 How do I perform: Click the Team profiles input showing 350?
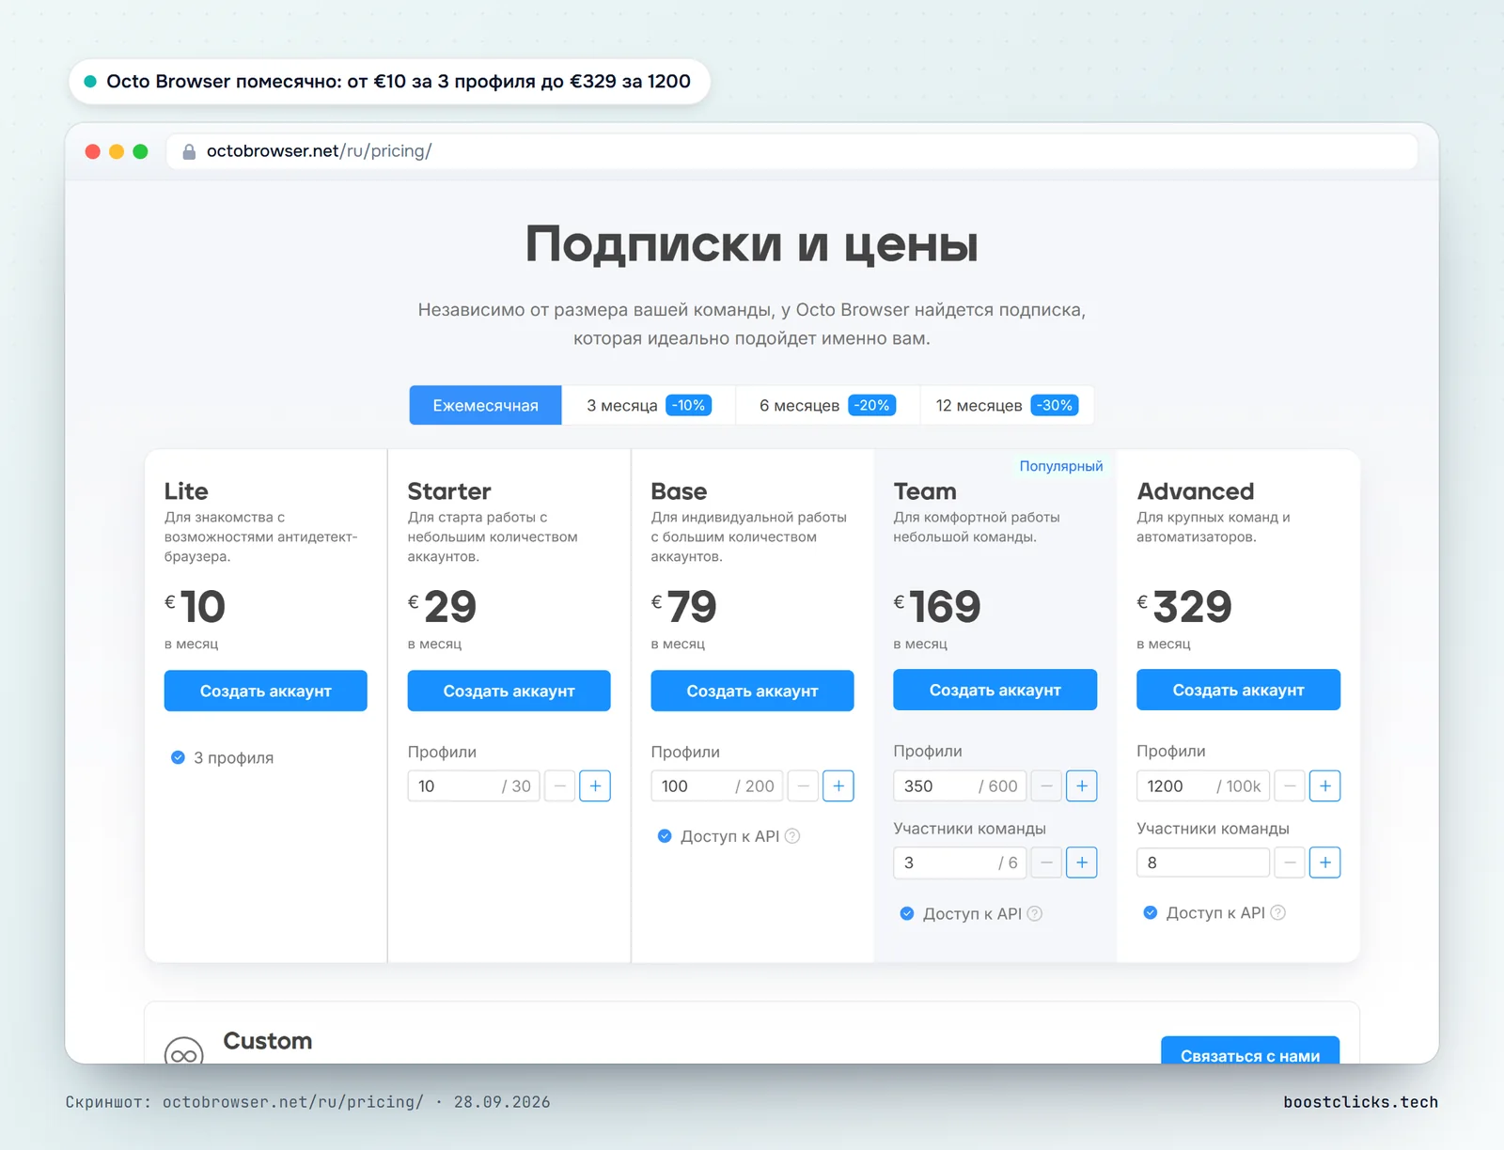pyautogui.click(x=961, y=785)
